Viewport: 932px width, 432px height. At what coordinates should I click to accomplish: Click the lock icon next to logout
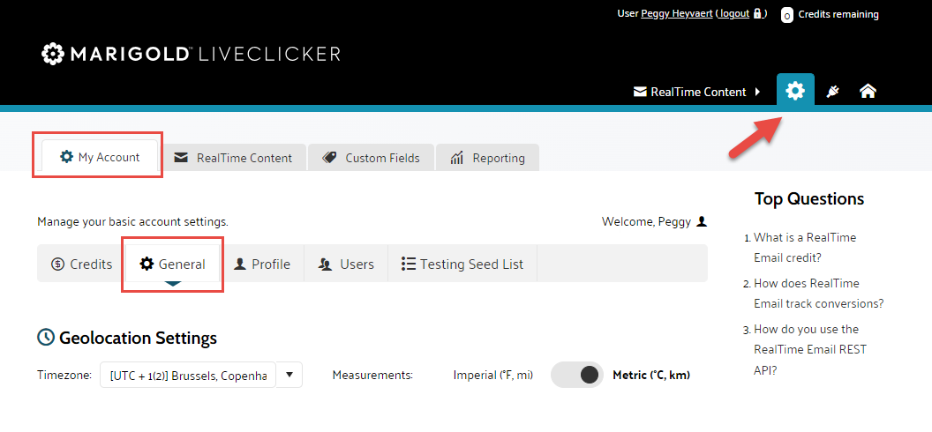(x=757, y=14)
